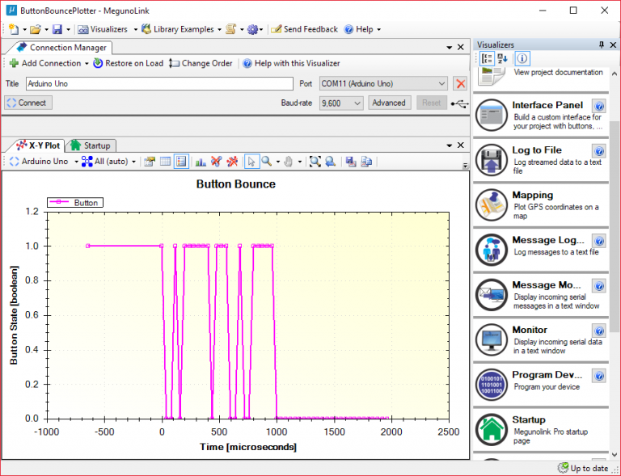
Task: Click the Mapping visualizer icon
Action: 491,204
